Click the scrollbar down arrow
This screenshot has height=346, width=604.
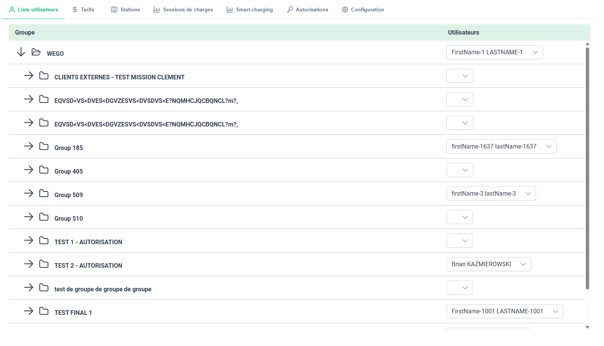click(587, 327)
